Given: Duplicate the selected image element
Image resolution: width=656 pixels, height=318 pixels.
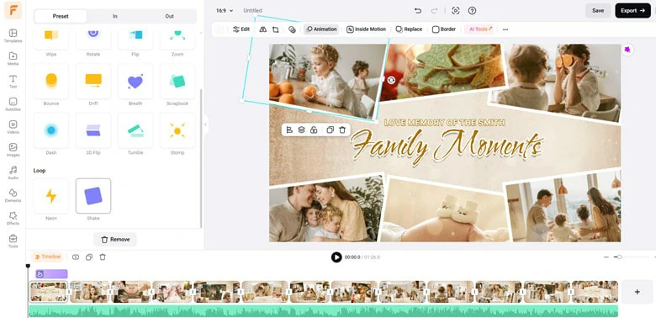Looking at the screenshot, I should tap(330, 130).
